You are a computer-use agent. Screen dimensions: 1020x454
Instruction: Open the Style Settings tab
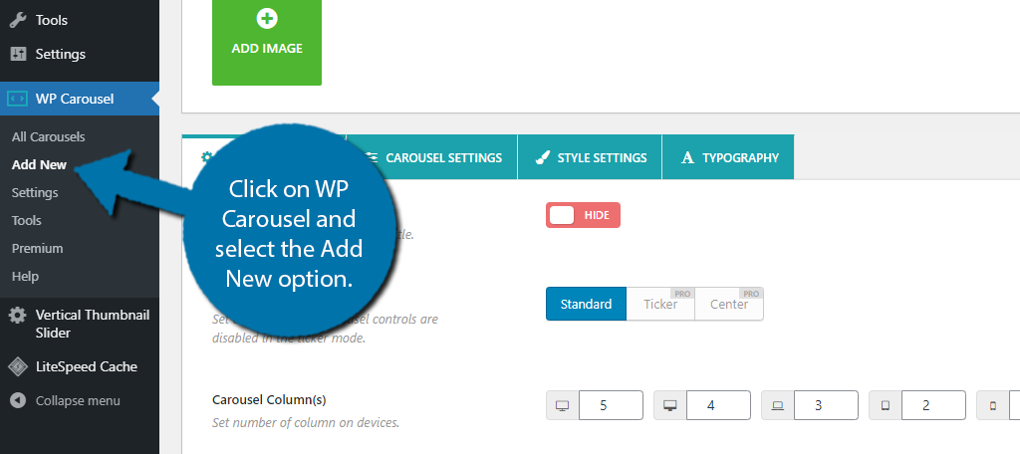click(x=590, y=157)
